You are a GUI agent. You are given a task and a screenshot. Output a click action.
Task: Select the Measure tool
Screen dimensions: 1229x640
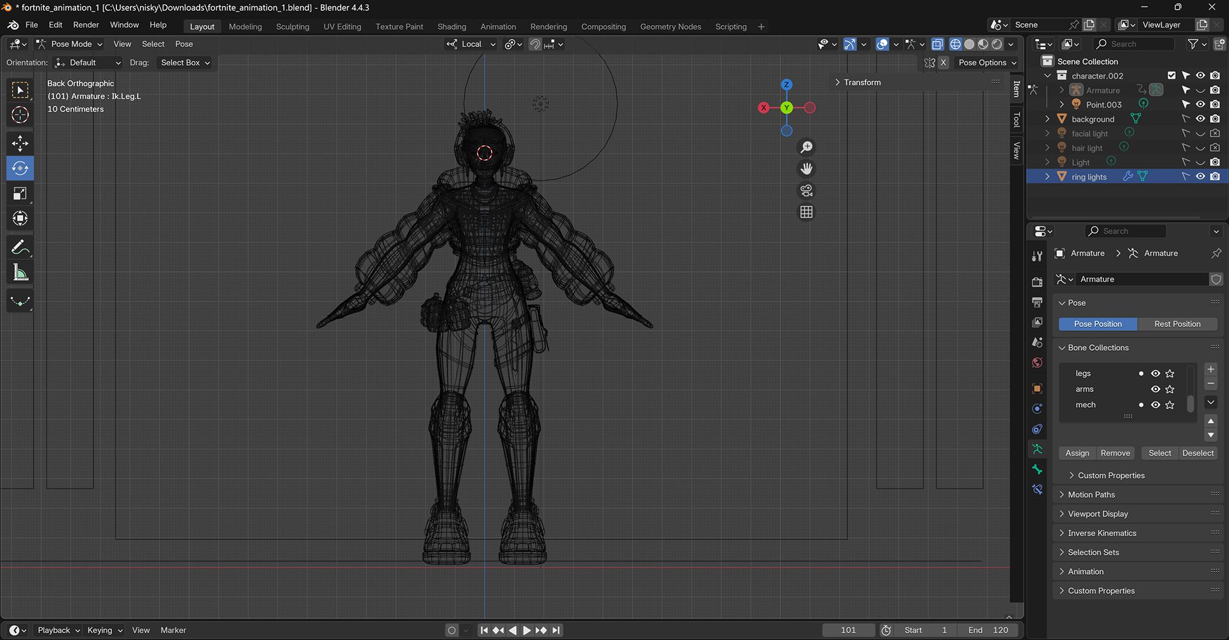pyautogui.click(x=20, y=273)
